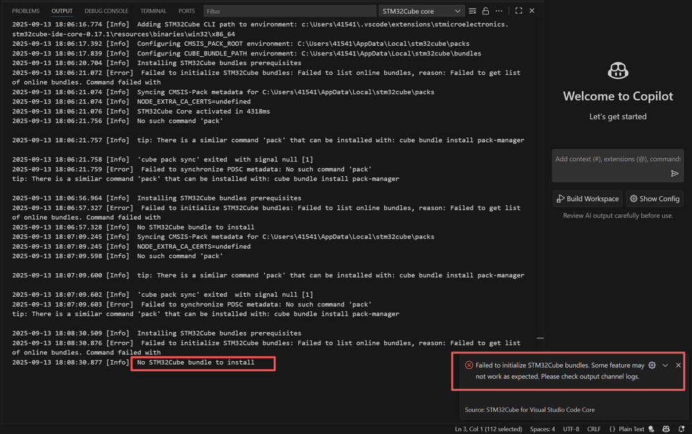This screenshot has width=692, height=434.
Task: Click the Copilot logo above Welcome heading
Action: [618, 71]
